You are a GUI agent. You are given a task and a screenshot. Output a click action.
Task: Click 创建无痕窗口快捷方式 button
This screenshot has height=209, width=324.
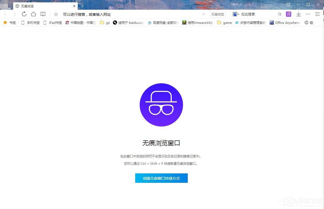(x=161, y=178)
